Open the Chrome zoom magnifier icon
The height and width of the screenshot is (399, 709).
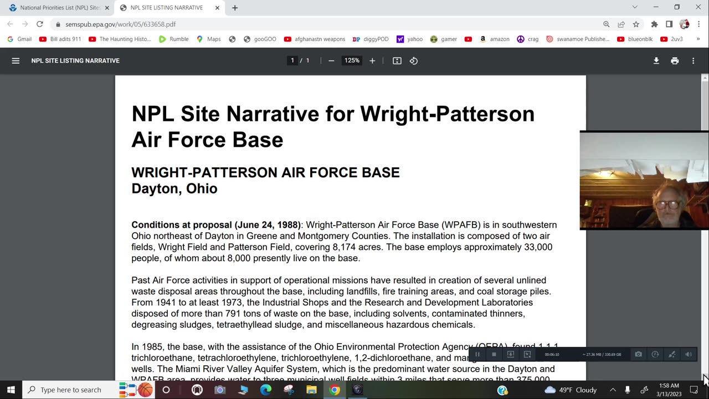(x=607, y=24)
